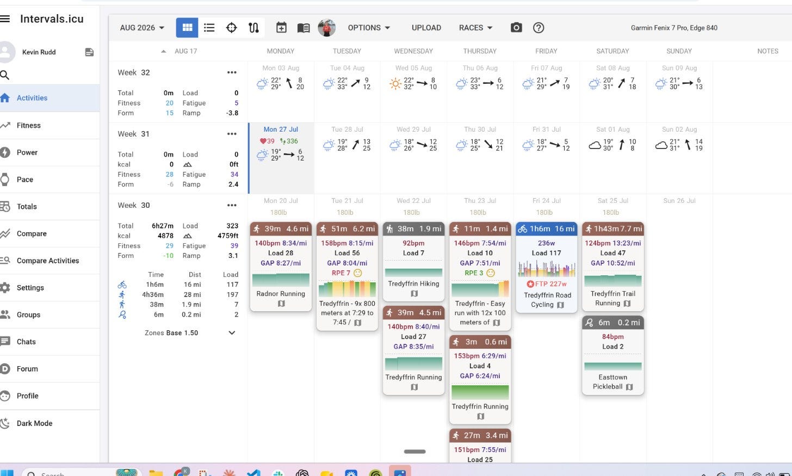Open the Profile sidebar item

click(x=49, y=396)
